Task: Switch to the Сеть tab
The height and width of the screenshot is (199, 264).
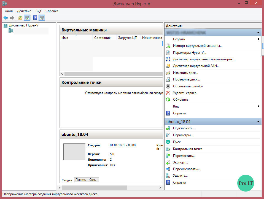Action: (93, 180)
